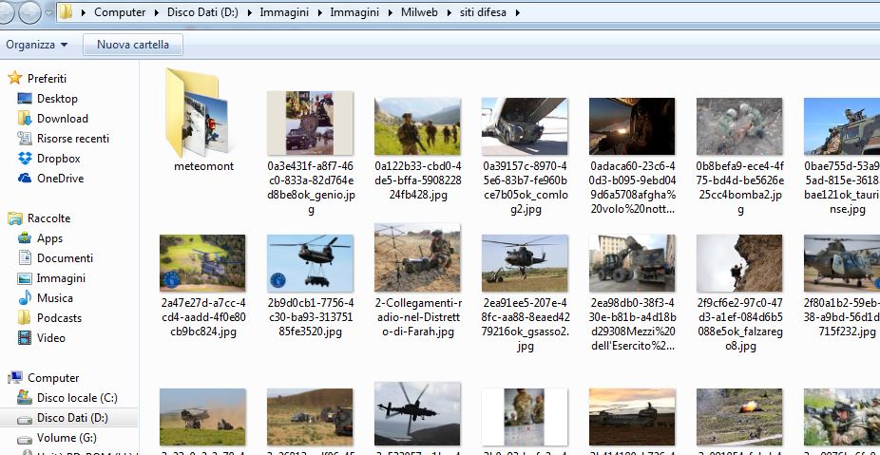The width and height of the screenshot is (880, 455).
Task: Click filename 0a122b33-cbd0-4de5 text
Action: (x=417, y=180)
